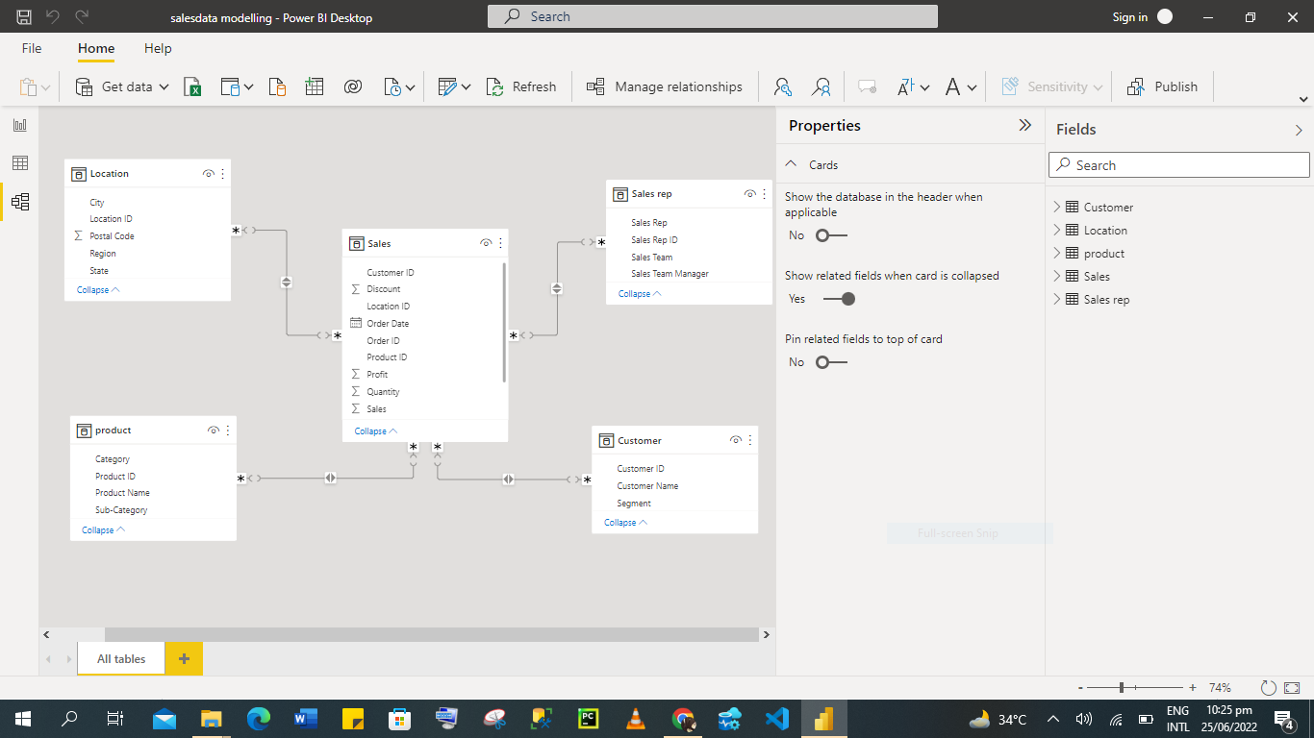
Task: Open Data view from the left sidebar
Action: (x=20, y=162)
